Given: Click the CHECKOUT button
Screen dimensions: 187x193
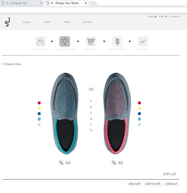Looking at the screenshot, I should [x=171, y=184].
